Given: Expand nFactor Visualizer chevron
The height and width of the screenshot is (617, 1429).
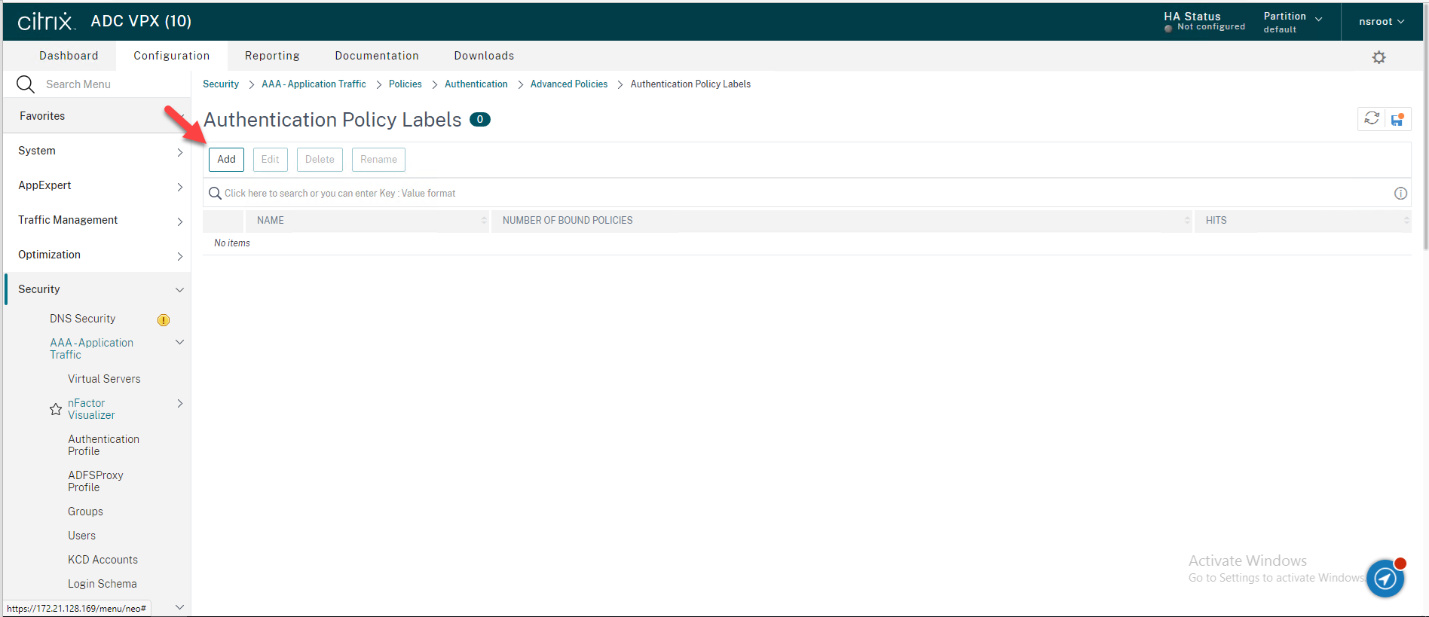Looking at the screenshot, I should point(179,404).
